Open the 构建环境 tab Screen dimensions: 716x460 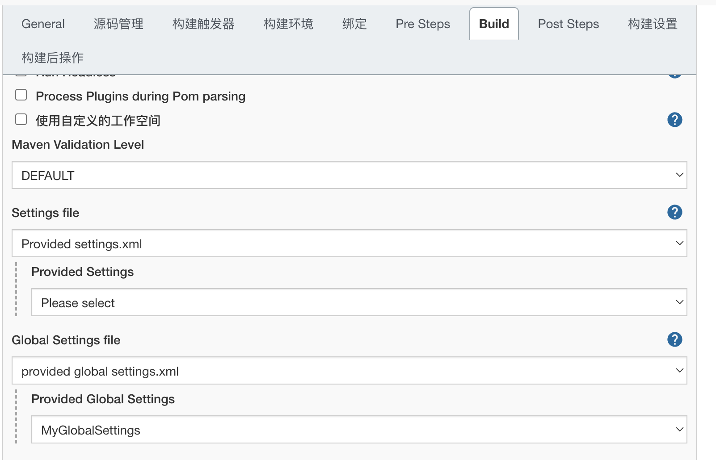(x=288, y=24)
